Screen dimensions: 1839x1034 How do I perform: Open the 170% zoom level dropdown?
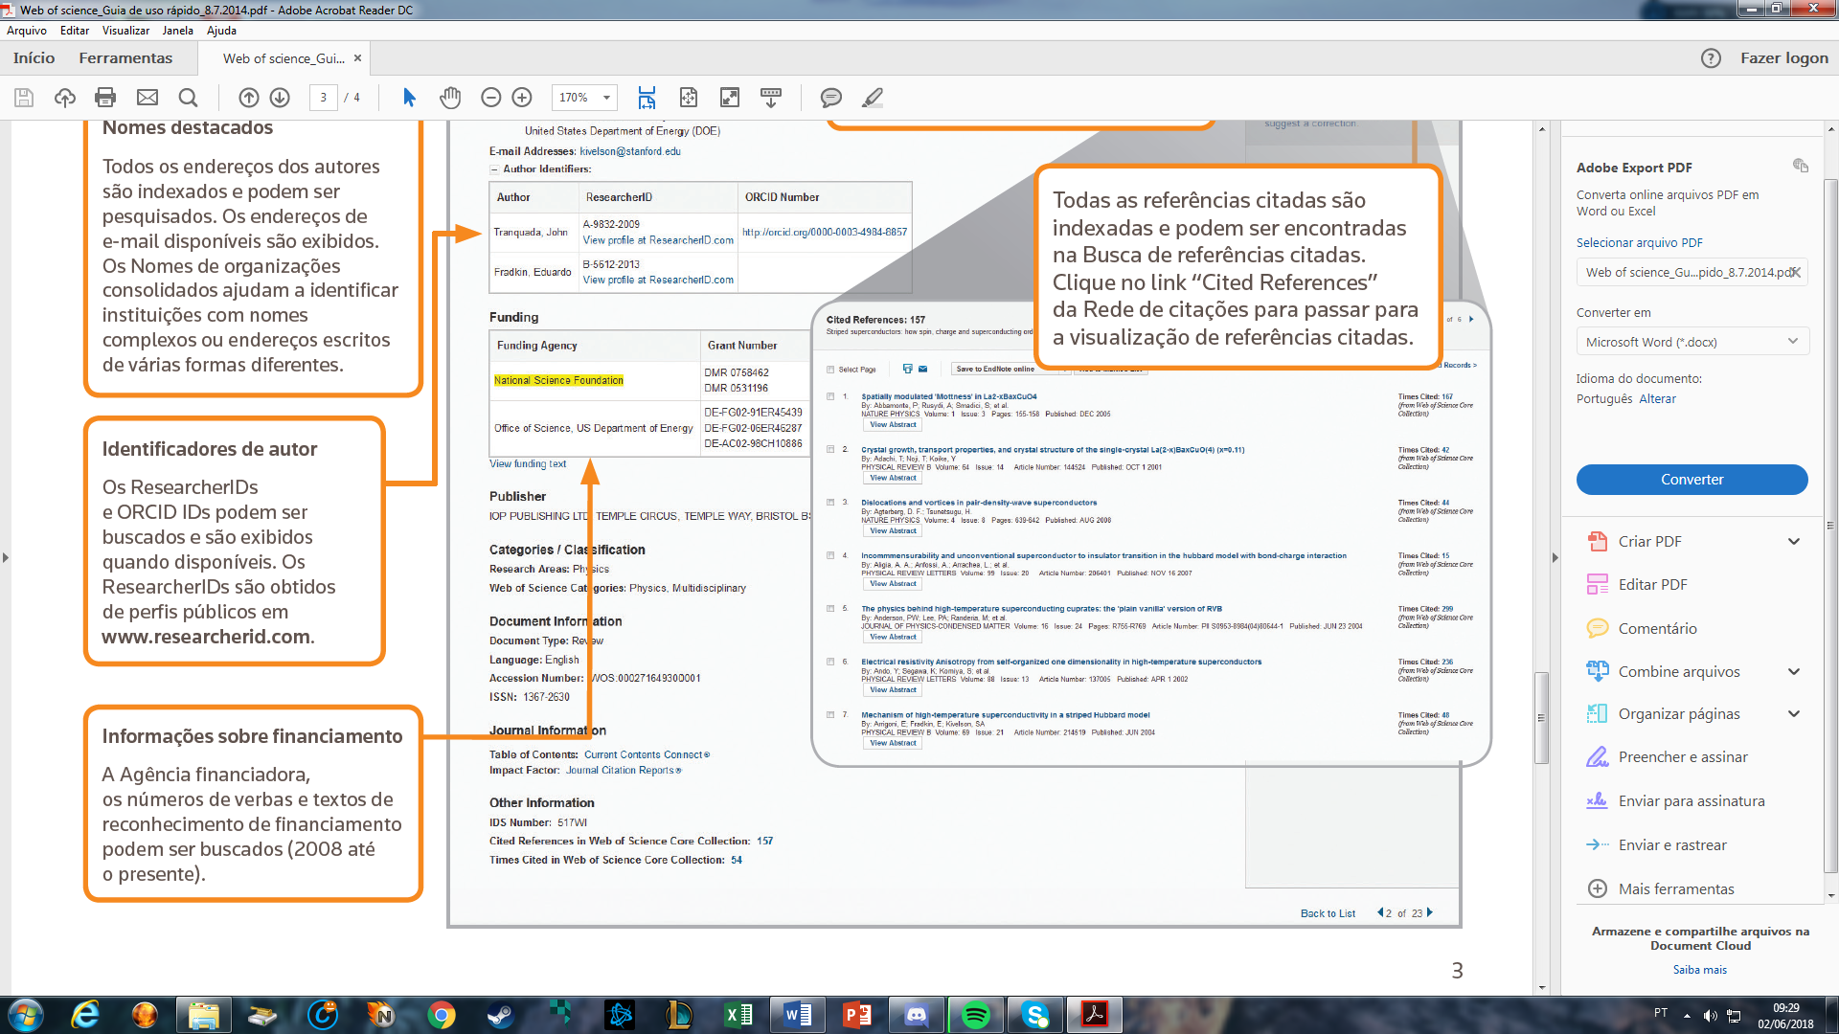click(x=606, y=98)
